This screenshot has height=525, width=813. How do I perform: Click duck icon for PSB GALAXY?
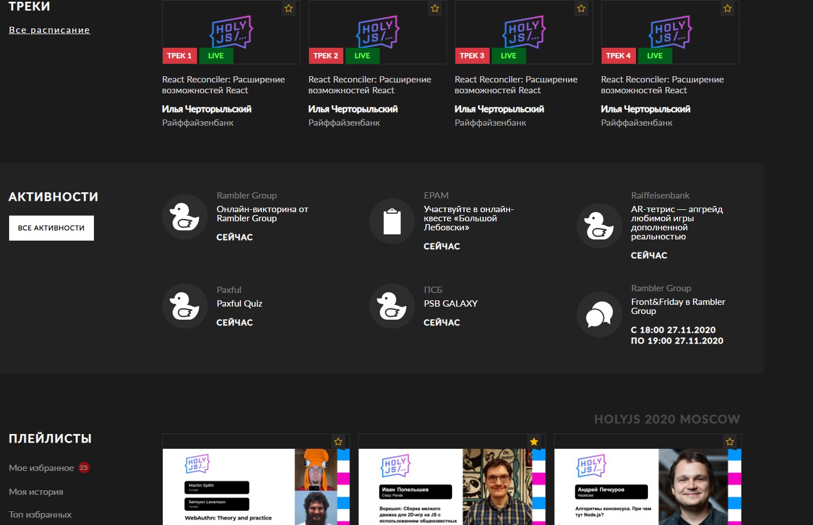[392, 306]
